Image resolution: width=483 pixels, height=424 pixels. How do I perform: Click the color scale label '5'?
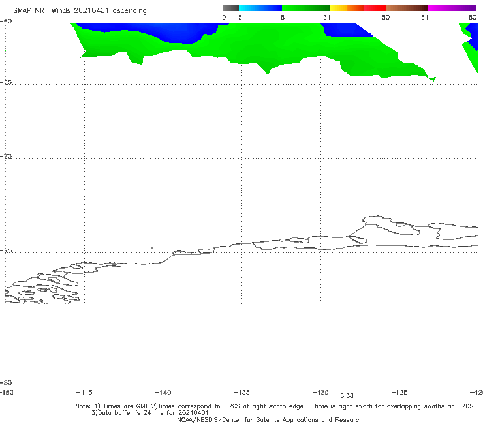(240, 17)
